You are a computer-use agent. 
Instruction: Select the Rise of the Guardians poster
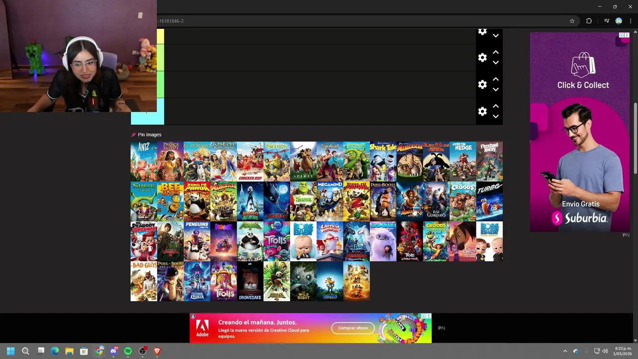click(x=436, y=201)
